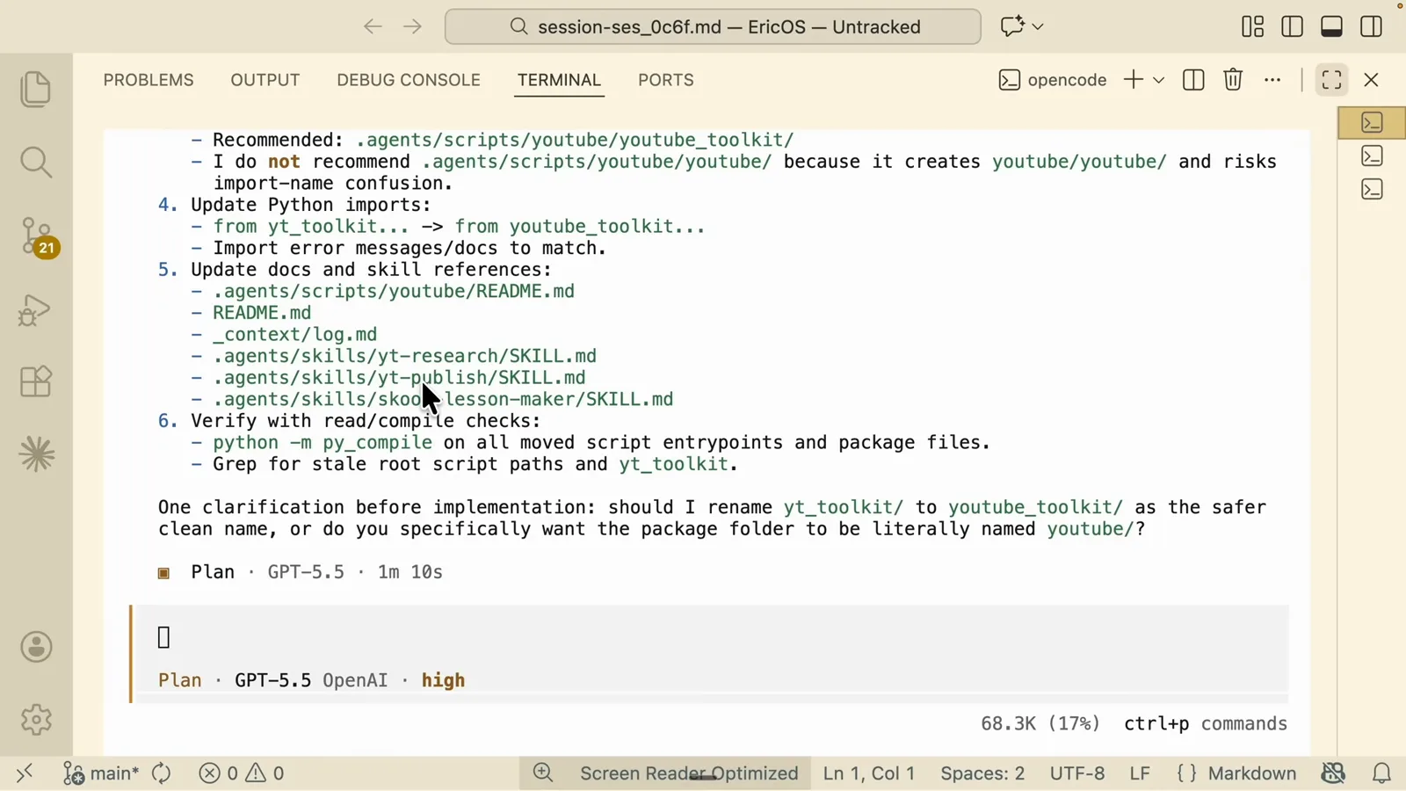This screenshot has width=1406, height=791.
Task: Click the _context/log.md path
Action: click(x=294, y=334)
